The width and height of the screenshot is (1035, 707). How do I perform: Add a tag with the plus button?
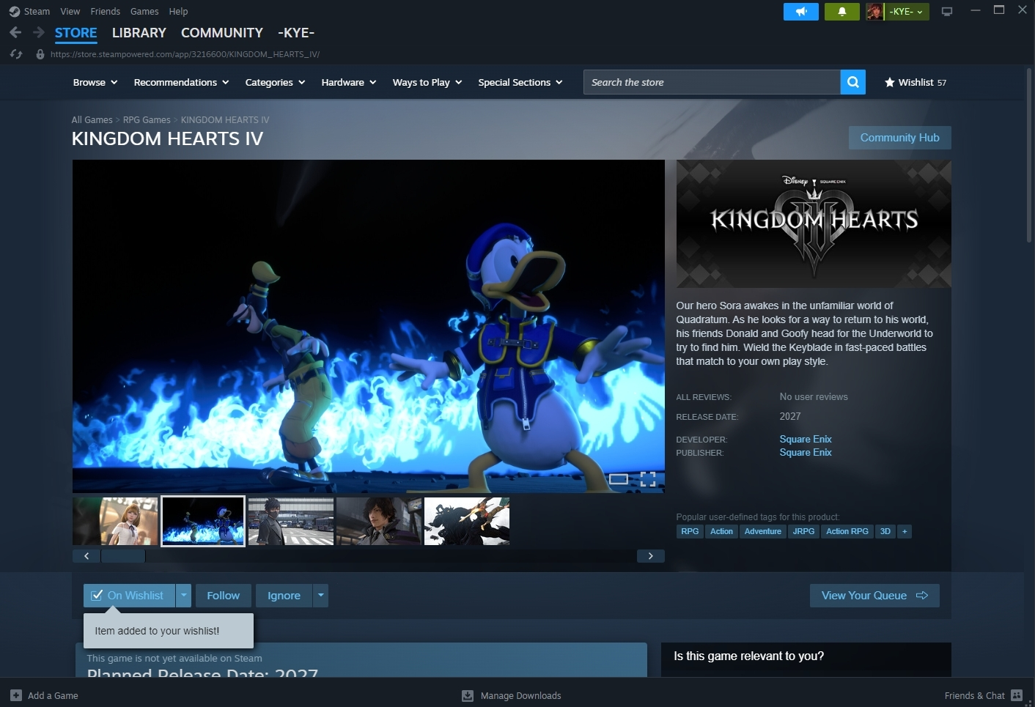click(x=905, y=532)
